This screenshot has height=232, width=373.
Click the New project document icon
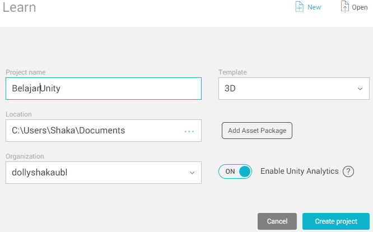point(299,6)
